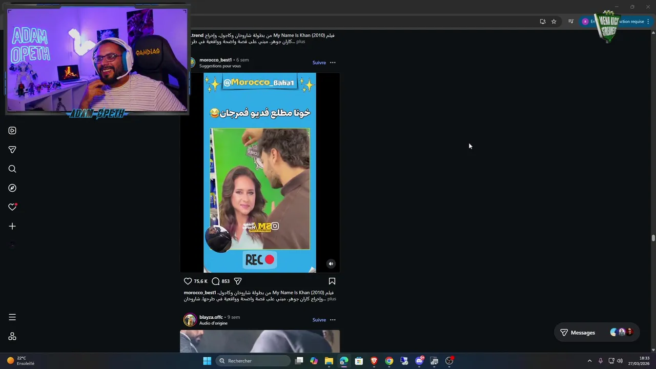The height and width of the screenshot is (369, 656).
Task: Open comments on the morocco_best1 post
Action: [216, 281]
